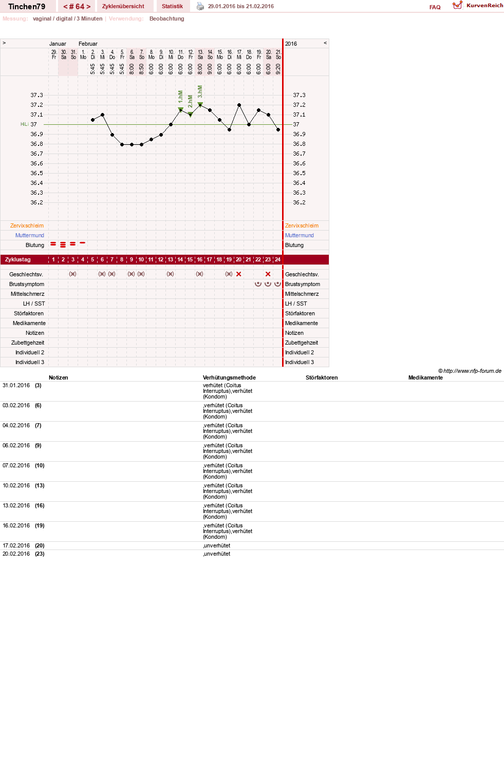Click the 1.hM triangle marker on the temperature curve
The image size is (504, 757).
coord(180,109)
